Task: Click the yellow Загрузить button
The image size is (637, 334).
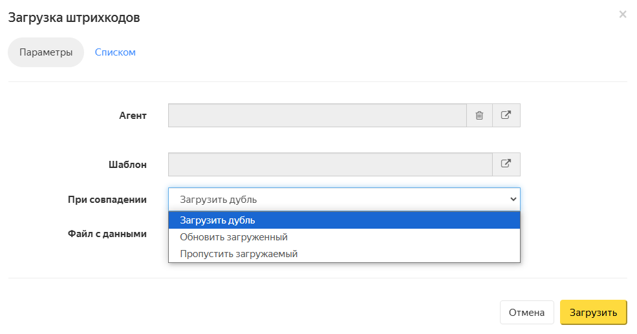Action: tap(593, 313)
